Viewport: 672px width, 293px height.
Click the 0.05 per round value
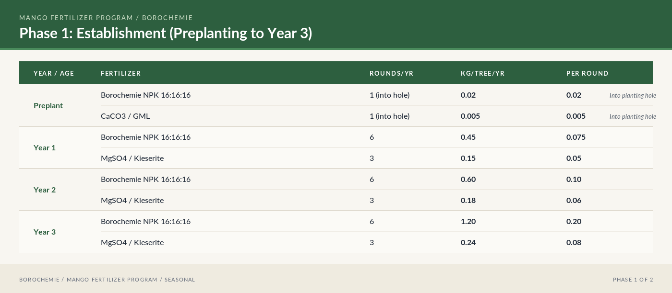tap(574, 158)
